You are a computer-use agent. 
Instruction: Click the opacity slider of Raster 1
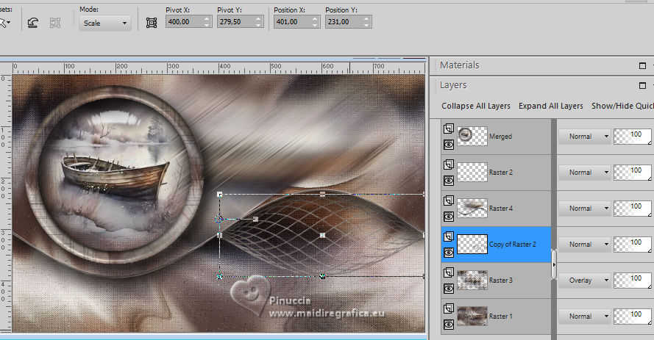633,317
